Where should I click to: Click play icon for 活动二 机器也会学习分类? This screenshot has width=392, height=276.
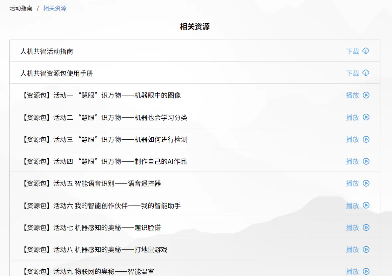tap(366, 117)
